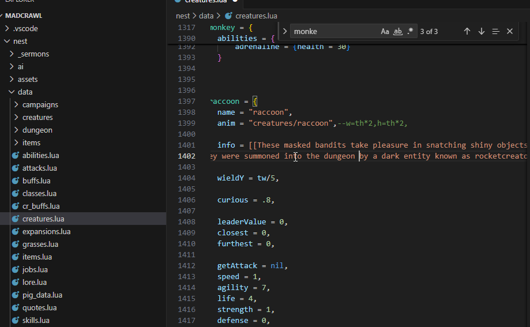Click the quotes.lua Lua file icon

click(16, 307)
